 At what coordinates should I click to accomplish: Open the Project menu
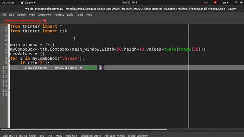59,14
